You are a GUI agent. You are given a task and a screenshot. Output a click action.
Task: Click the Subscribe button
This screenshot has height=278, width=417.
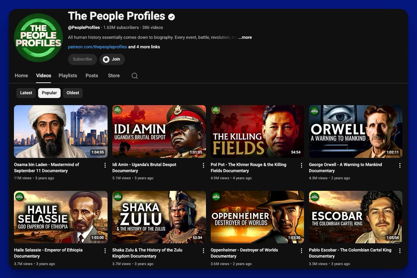82,59
